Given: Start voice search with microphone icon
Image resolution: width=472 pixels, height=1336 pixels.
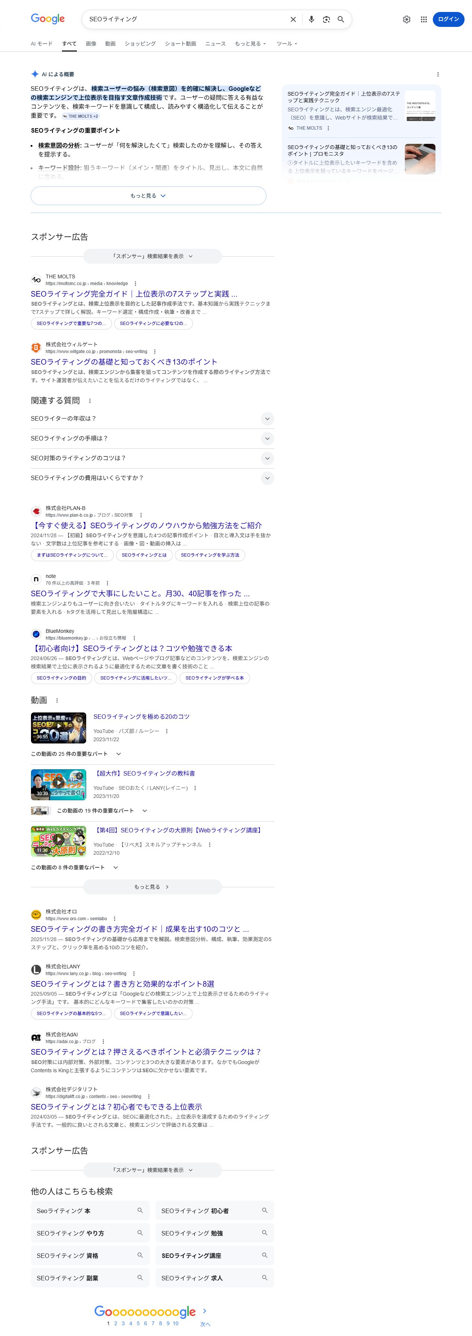Looking at the screenshot, I should [312, 19].
